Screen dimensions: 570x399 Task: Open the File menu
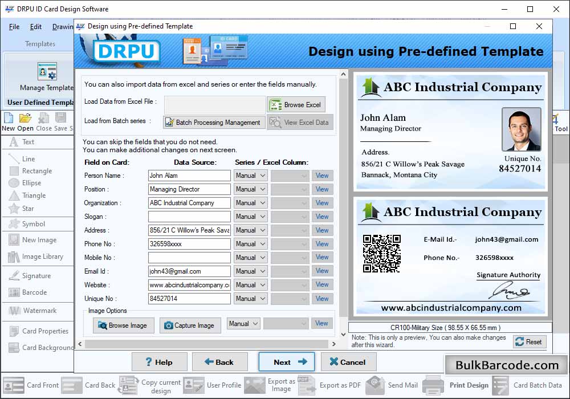point(14,27)
